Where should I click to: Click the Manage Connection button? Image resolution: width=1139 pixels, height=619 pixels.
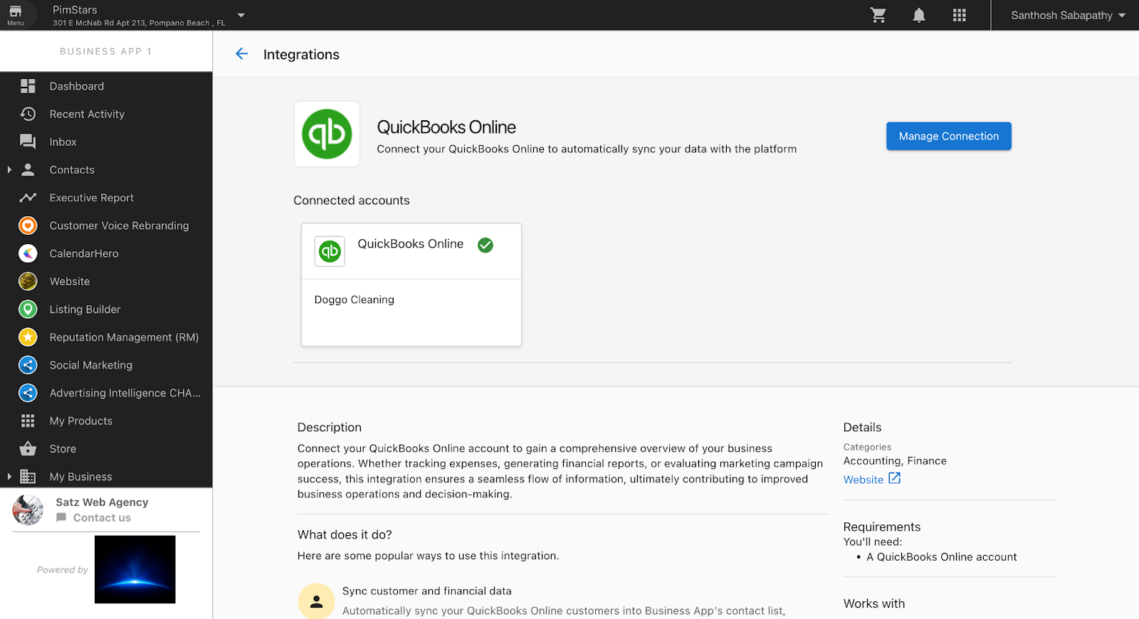pos(949,136)
